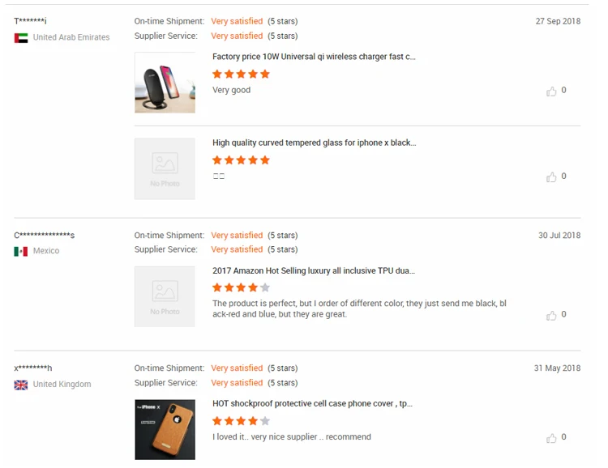Like the TPU case review from Mexico

552,316
